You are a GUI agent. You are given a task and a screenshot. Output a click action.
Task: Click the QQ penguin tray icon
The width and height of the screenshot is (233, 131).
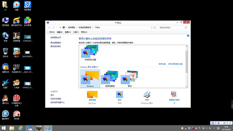[186, 128]
